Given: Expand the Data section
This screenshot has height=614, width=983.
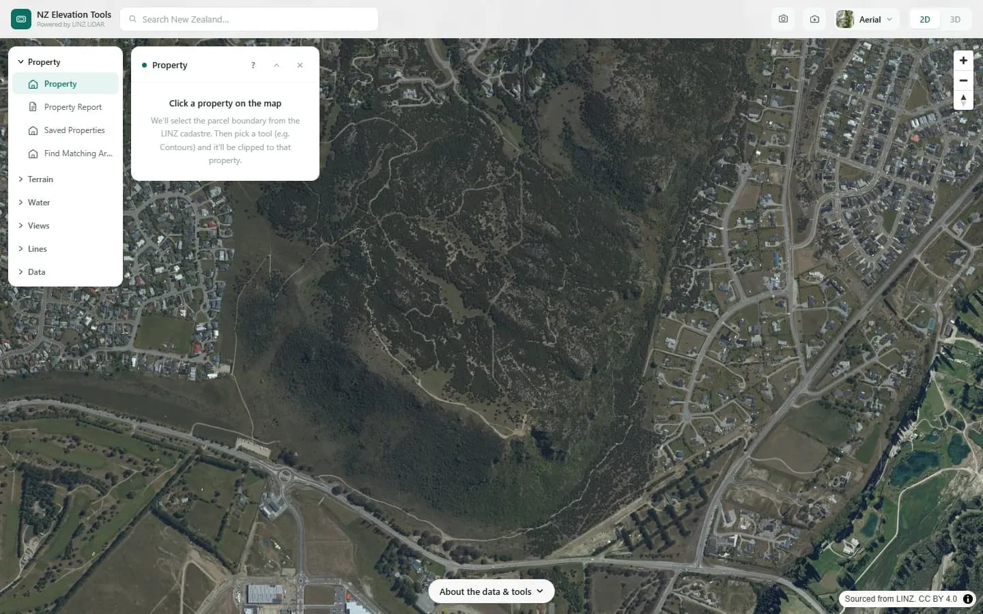Looking at the screenshot, I should coord(66,272).
